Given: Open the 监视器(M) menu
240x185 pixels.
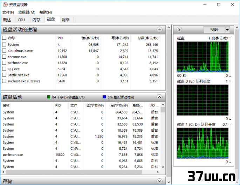Looking at the screenshot, I should click(x=27, y=12).
